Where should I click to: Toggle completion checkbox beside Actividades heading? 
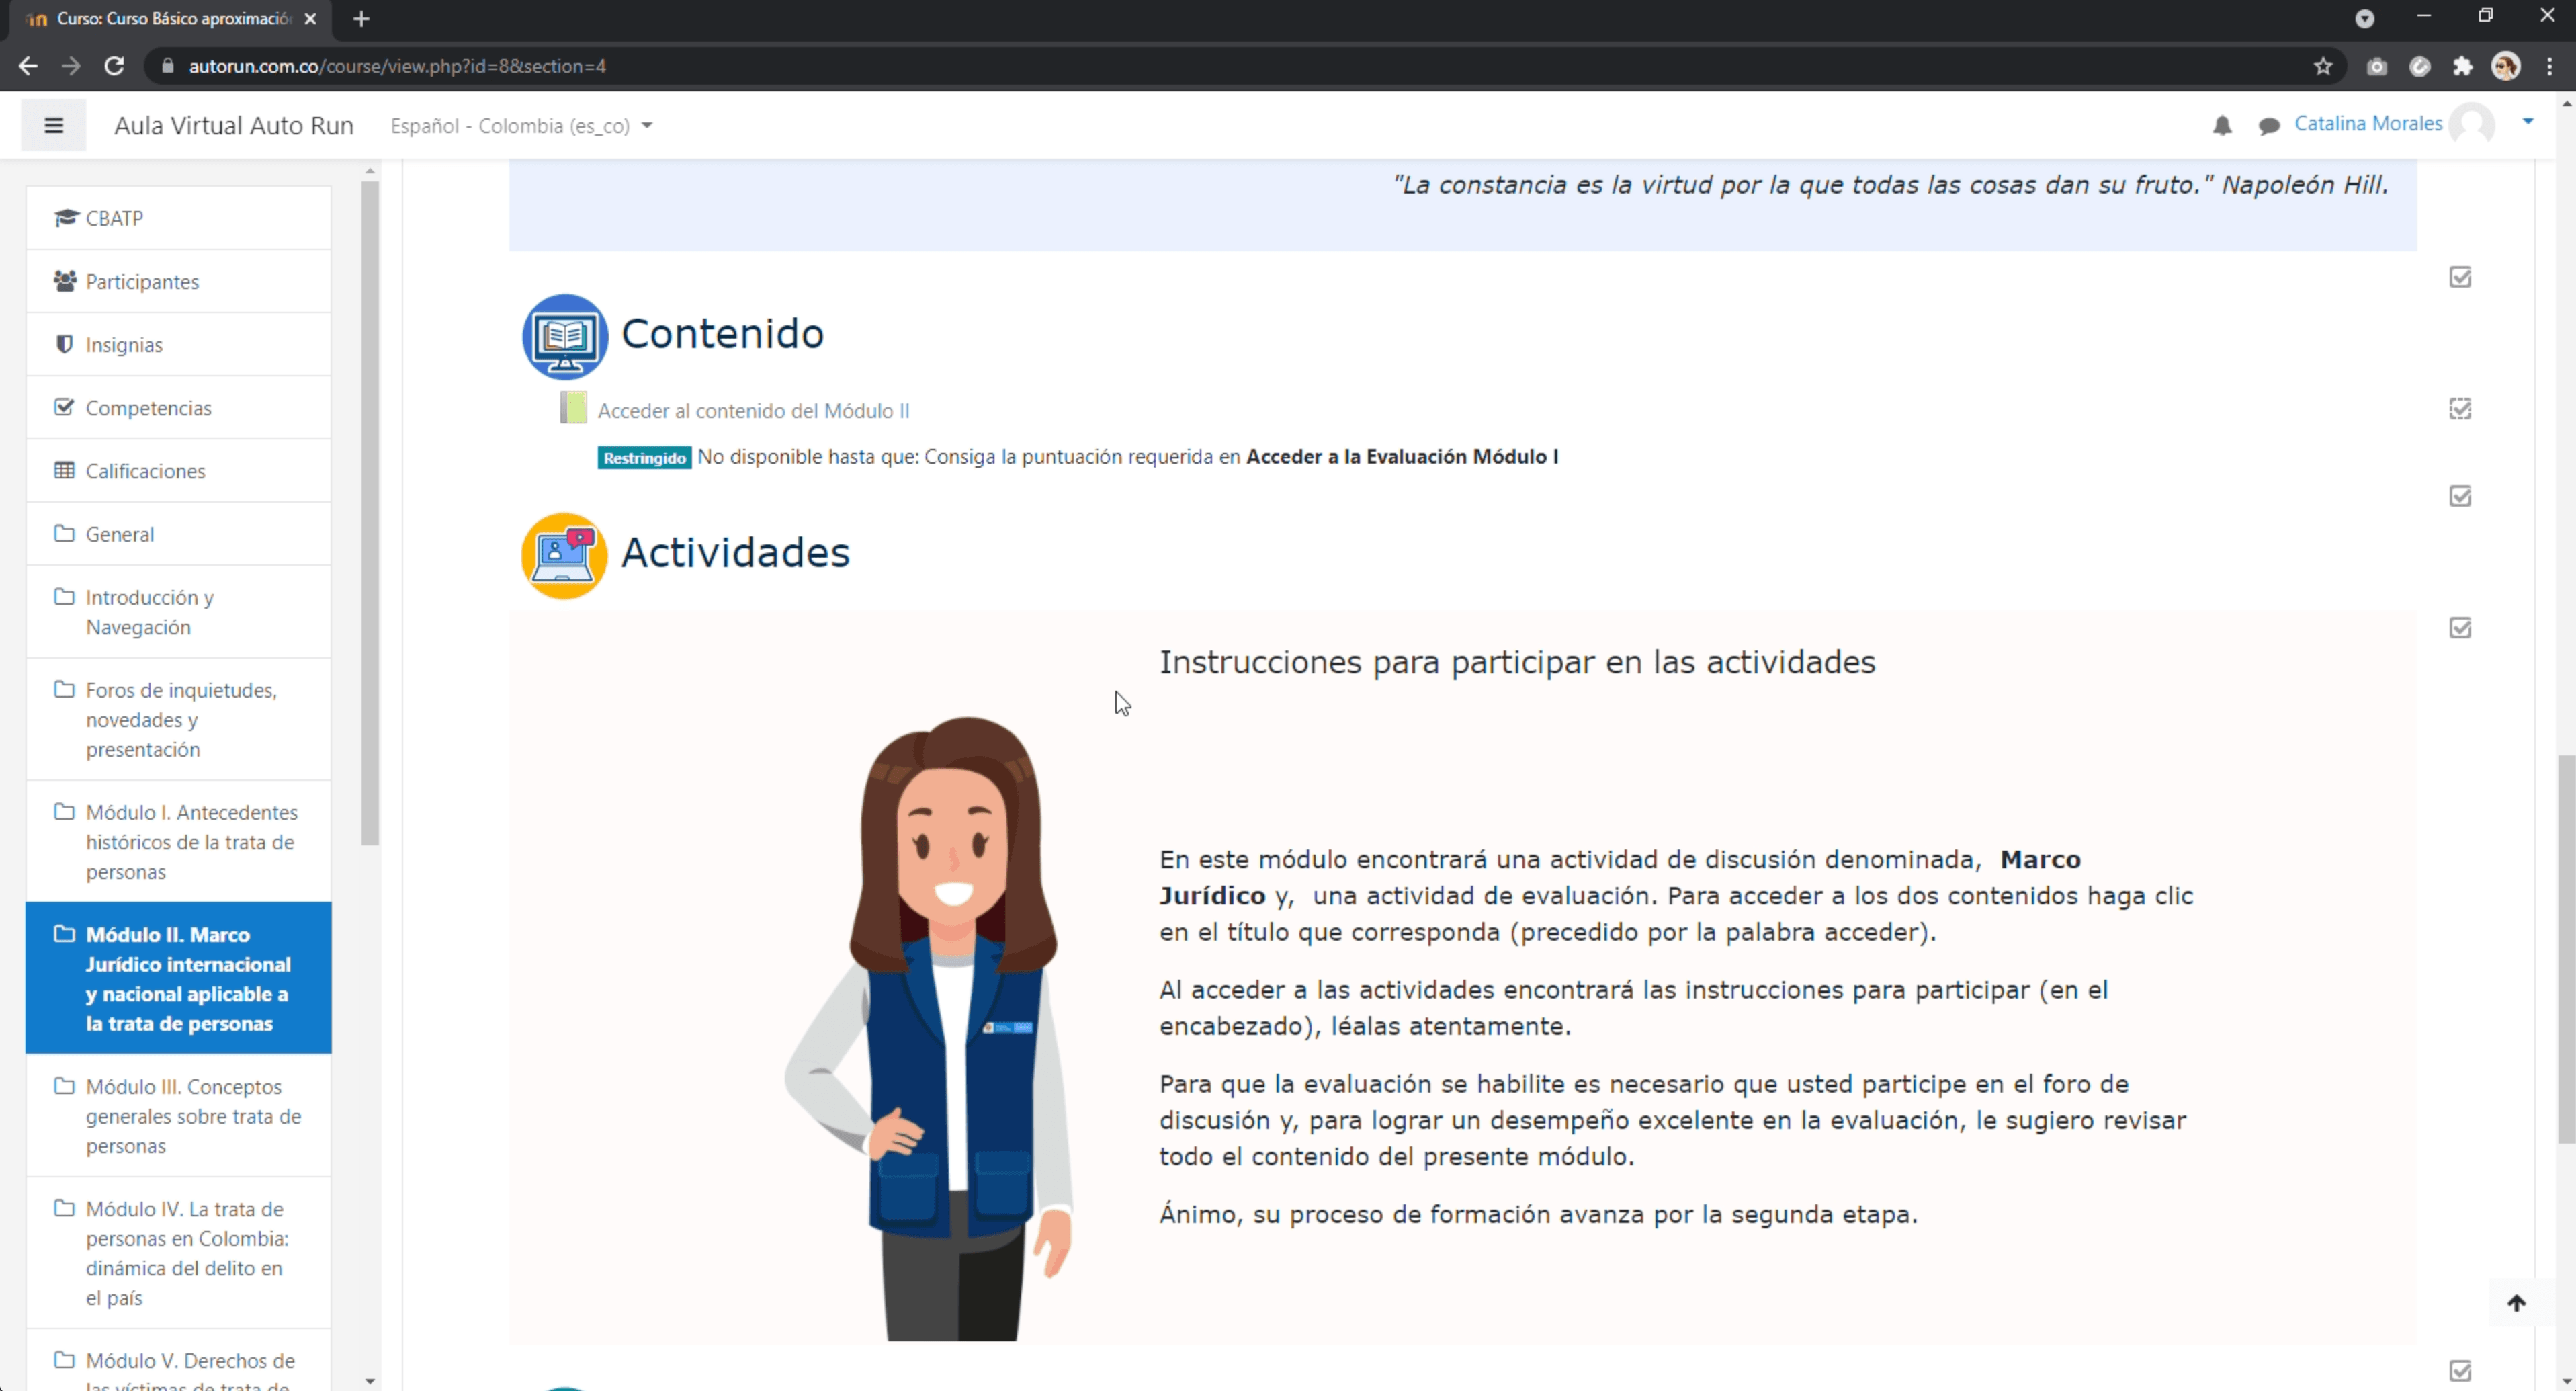point(2460,496)
